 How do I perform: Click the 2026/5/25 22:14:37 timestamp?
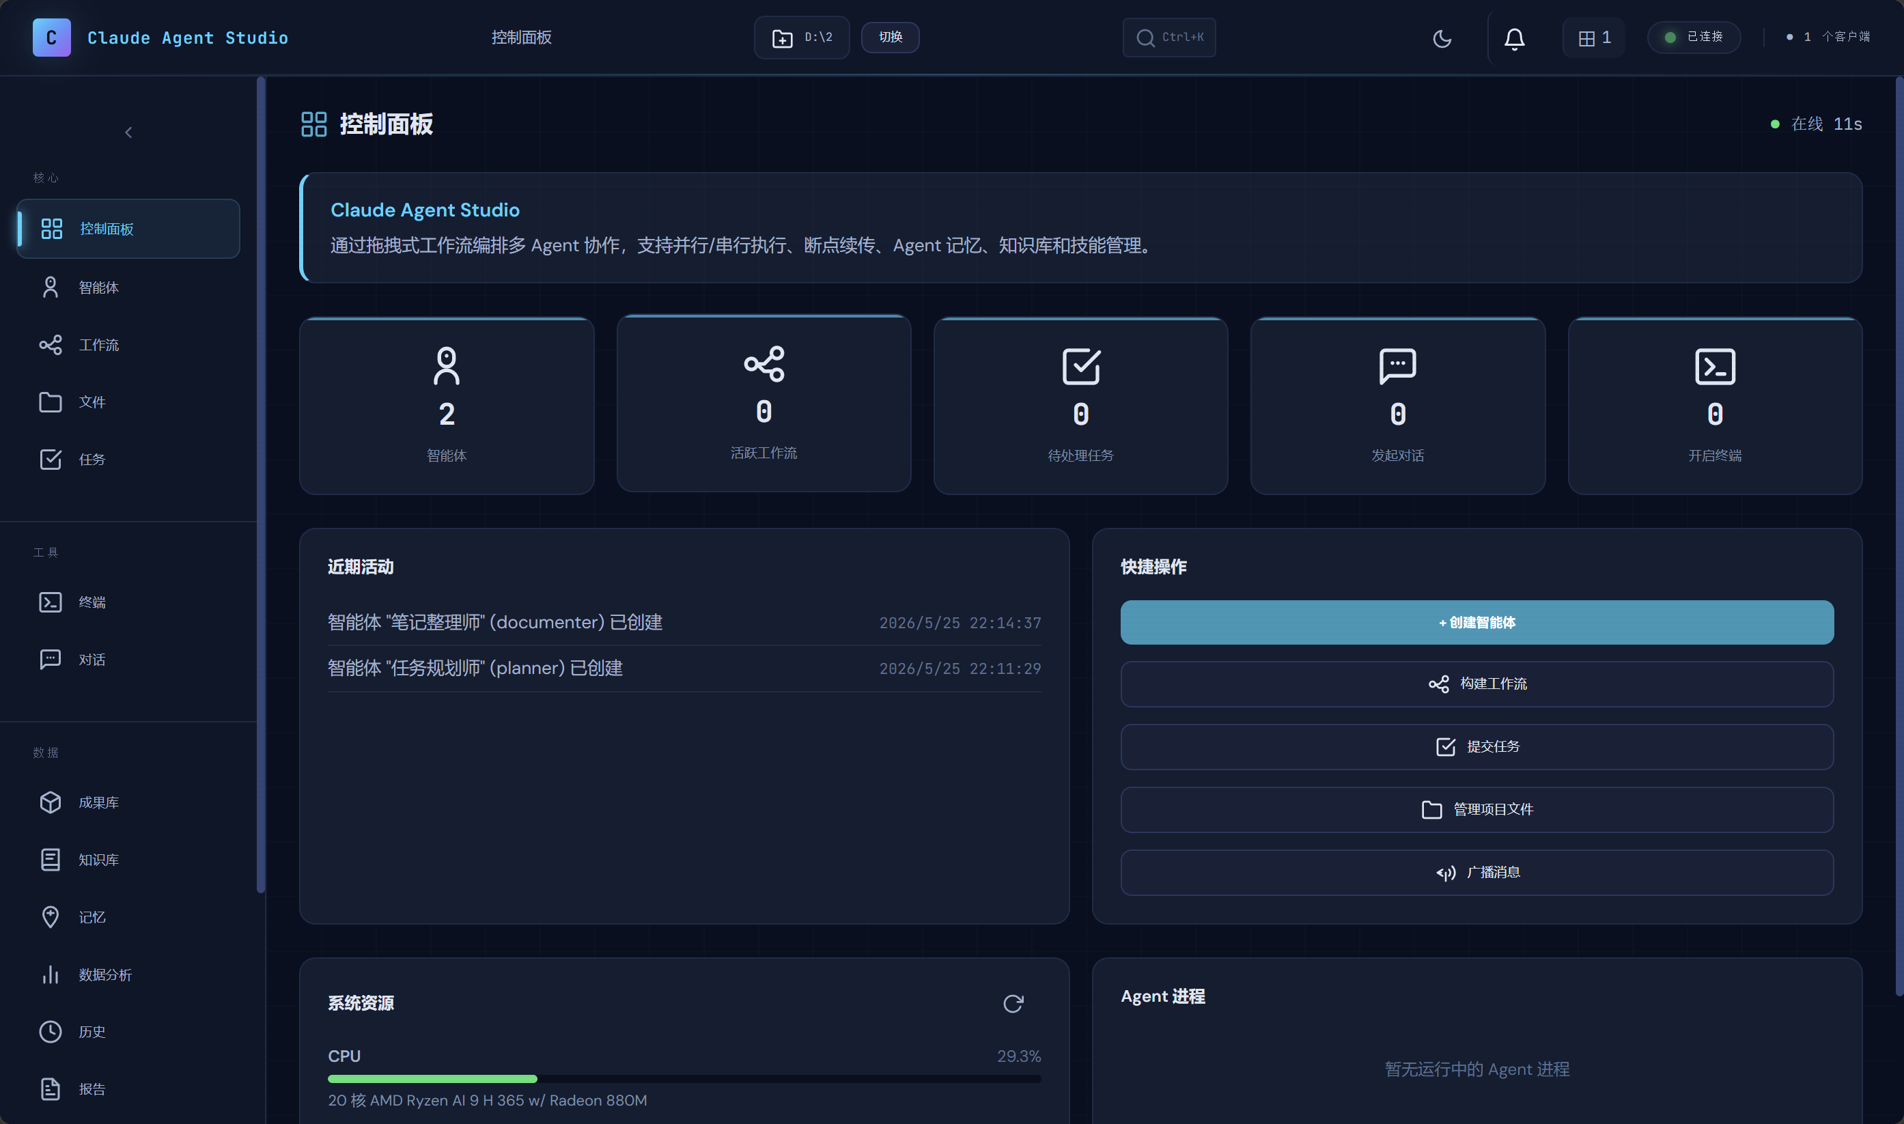click(960, 623)
